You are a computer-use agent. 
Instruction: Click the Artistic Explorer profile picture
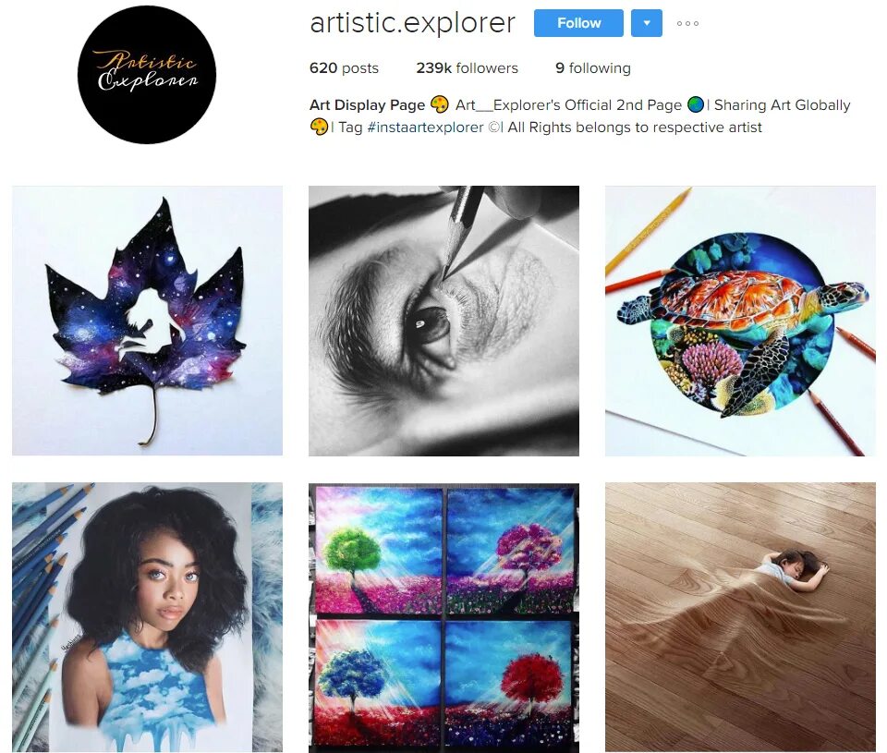pos(147,74)
